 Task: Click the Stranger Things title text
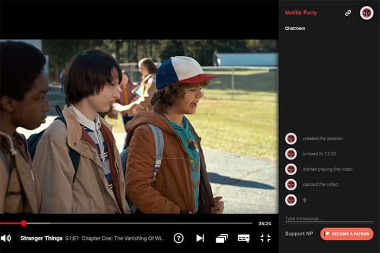click(x=41, y=238)
